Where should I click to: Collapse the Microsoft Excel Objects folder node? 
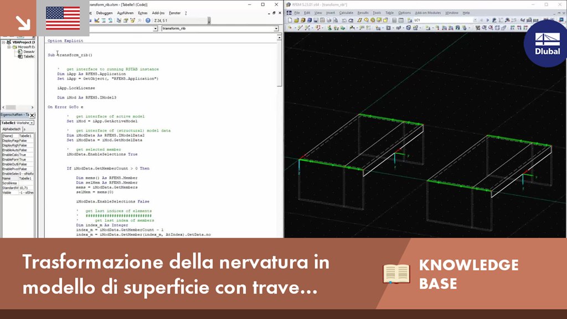(9, 47)
